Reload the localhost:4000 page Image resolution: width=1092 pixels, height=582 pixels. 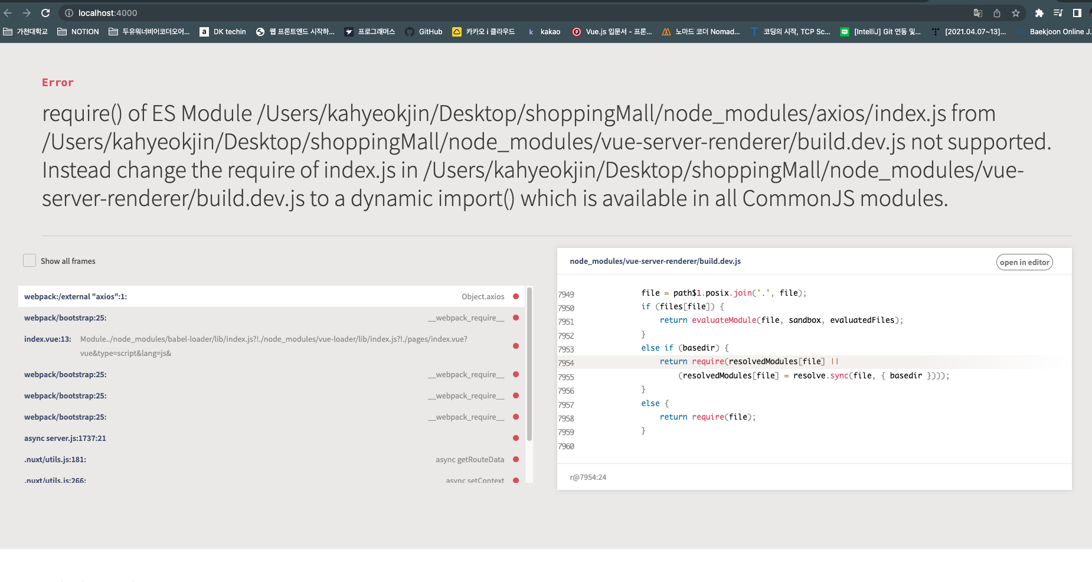pyautogui.click(x=45, y=13)
